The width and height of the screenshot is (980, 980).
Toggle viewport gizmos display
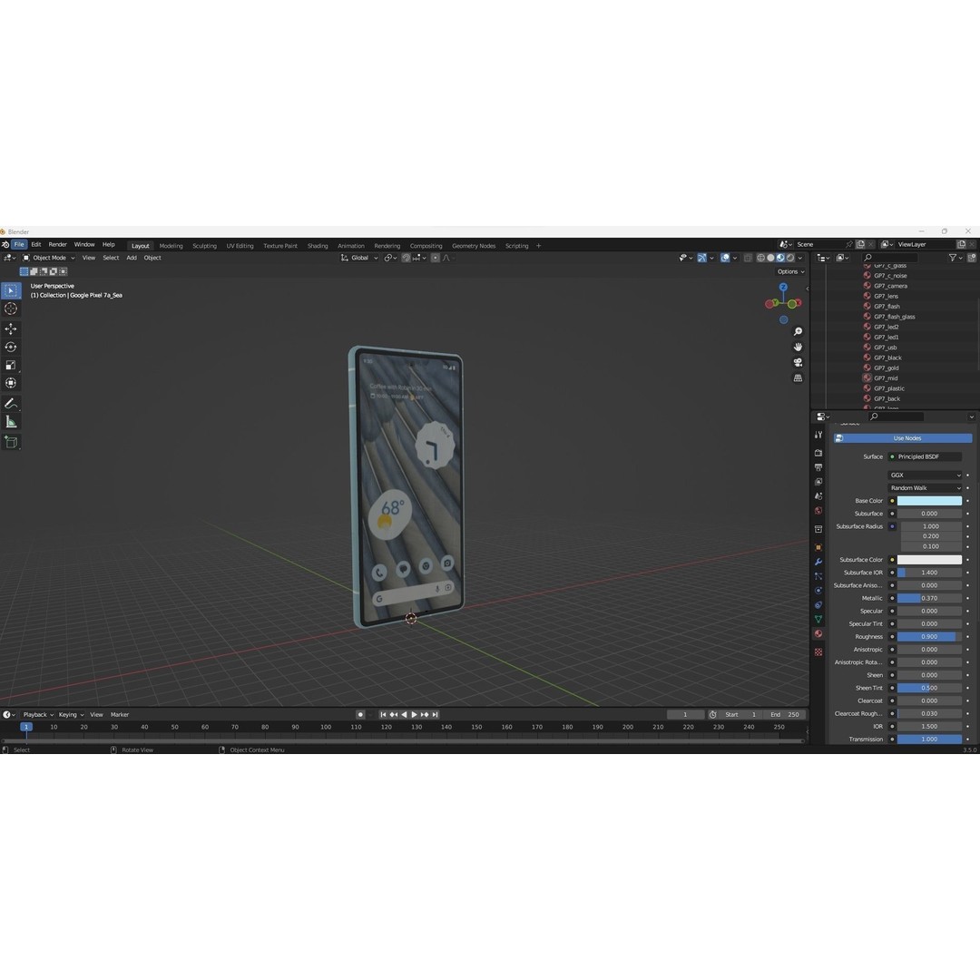pos(701,258)
